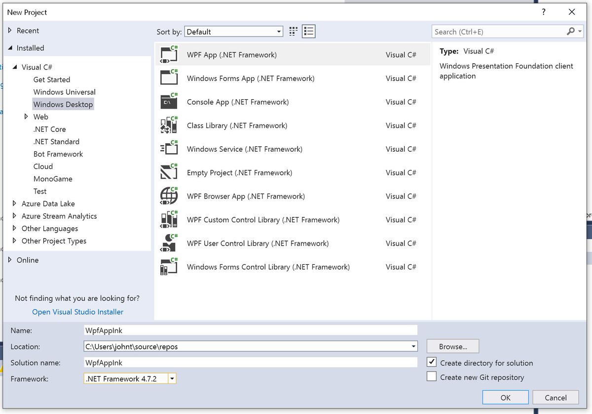Select the "Console App (.NET Framework)" label

pyautogui.click(x=238, y=102)
